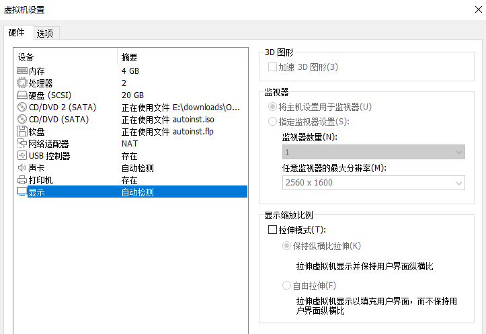Select the memory (内存) device icon
The image size is (486, 334).
pyautogui.click(x=22, y=71)
